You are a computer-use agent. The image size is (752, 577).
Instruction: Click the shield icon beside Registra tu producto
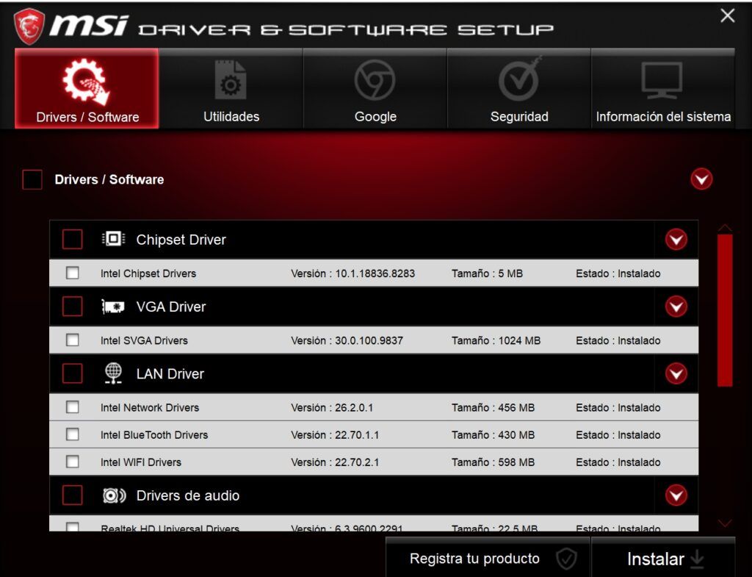coord(566,559)
